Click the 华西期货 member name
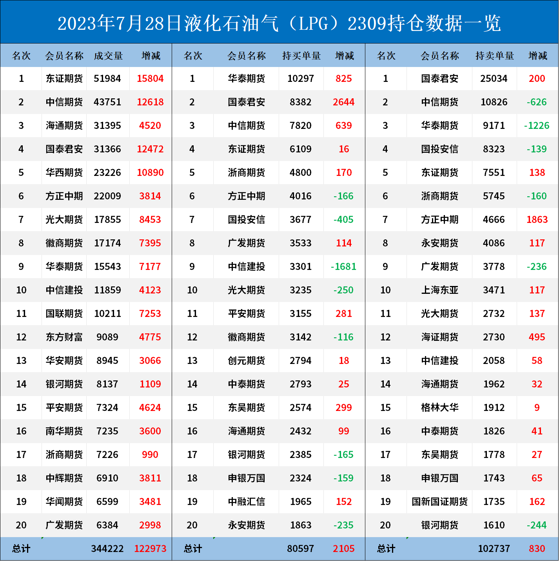 tap(64, 173)
